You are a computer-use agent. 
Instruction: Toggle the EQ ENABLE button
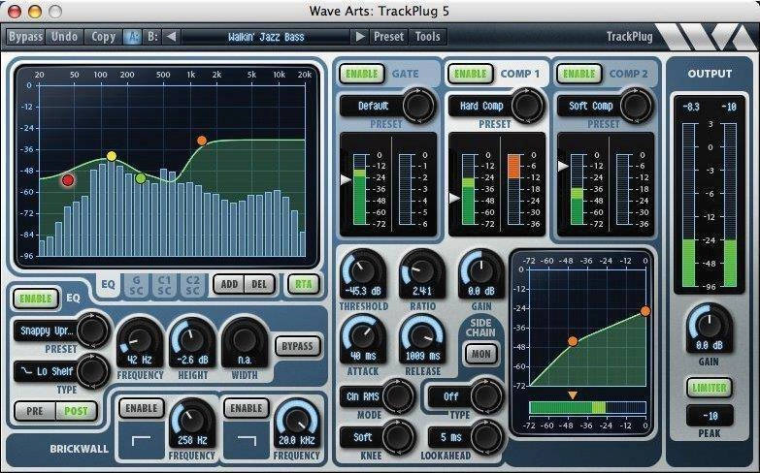pos(36,299)
